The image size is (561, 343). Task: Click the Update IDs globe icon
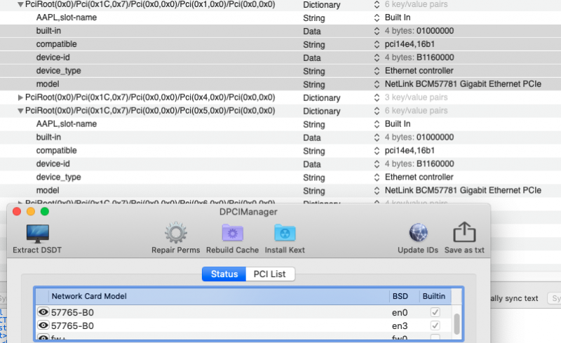point(418,233)
